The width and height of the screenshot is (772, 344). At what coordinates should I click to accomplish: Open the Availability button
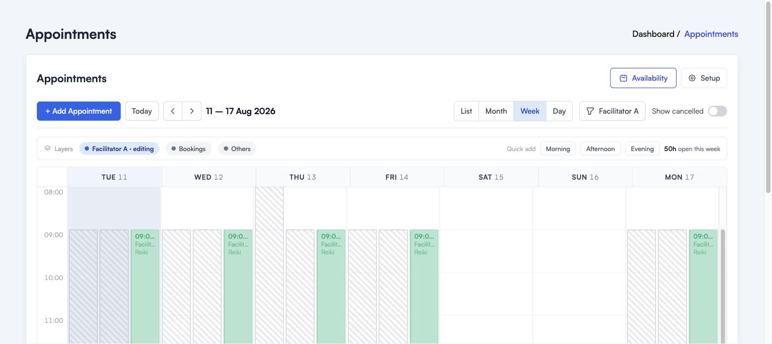click(x=643, y=78)
